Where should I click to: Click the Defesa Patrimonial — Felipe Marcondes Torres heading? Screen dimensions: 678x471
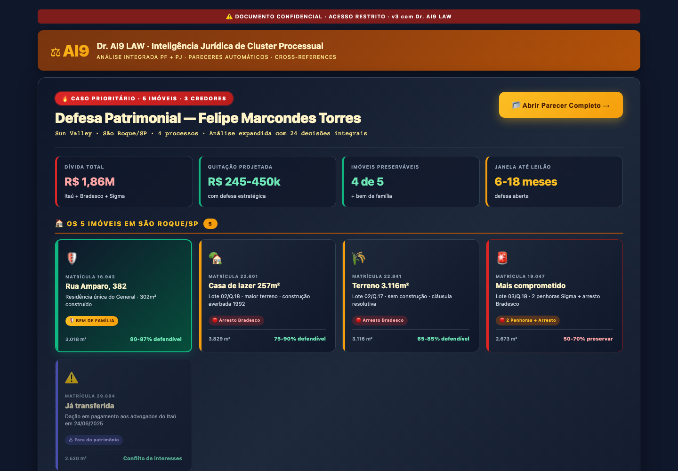click(208, 118)
